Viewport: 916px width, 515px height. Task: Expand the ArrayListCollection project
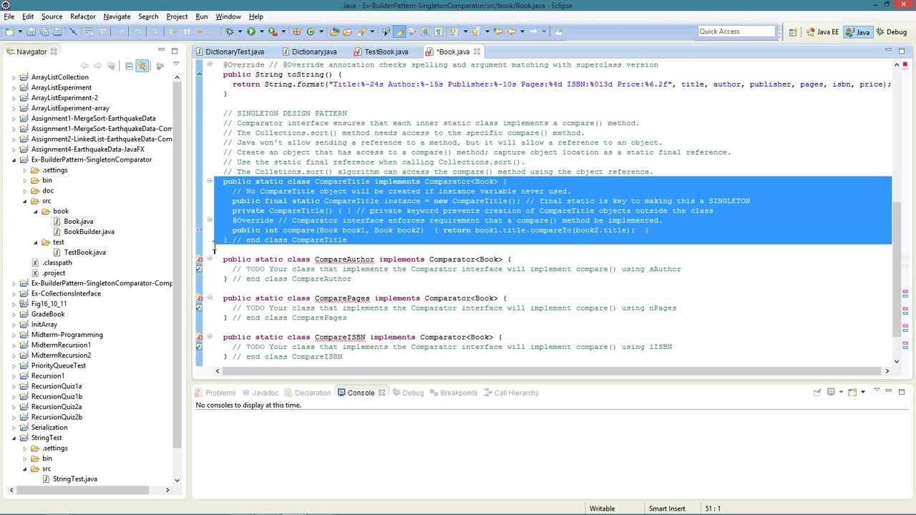coord(14,77)
